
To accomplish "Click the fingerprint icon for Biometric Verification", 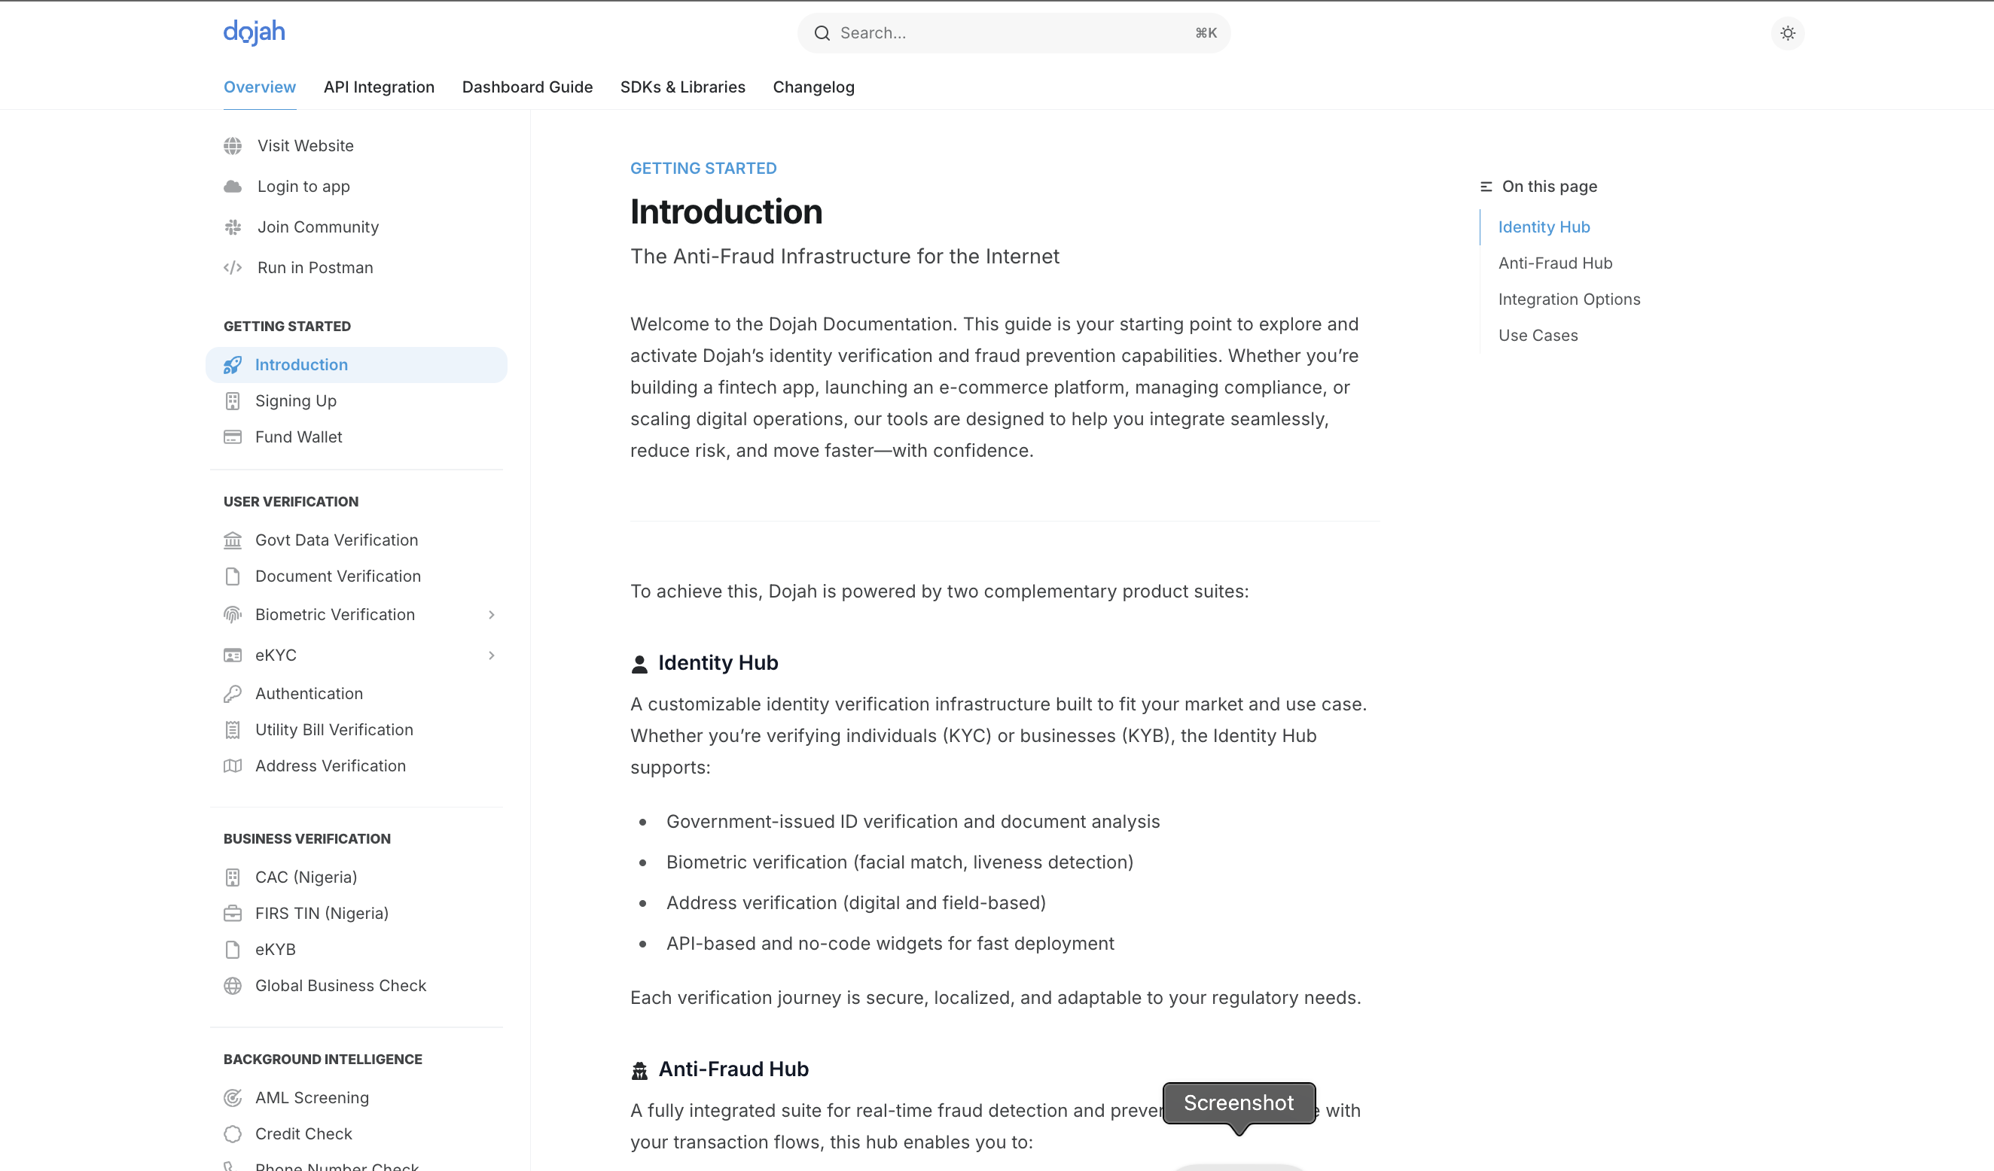I will [233, 614].
